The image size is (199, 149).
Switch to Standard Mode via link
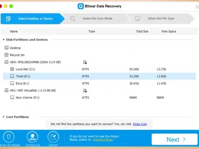point(103,140)
